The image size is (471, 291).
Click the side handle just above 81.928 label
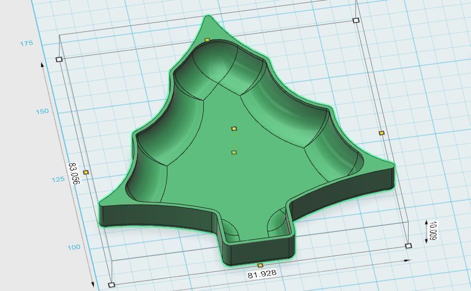click(260, 265)
